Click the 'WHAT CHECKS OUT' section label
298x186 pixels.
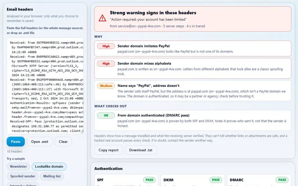tap(111, 106)
